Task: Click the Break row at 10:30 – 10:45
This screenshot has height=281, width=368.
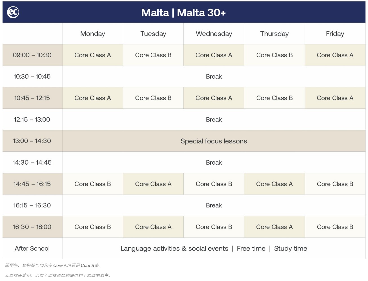Action: coord(214,77)
